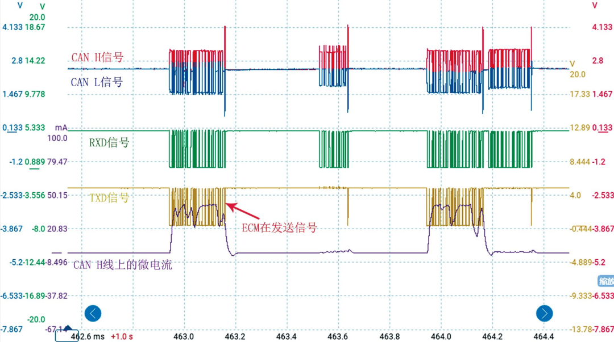Select the trigger position marker at bottom left
Screen dimensions: 614x342
point(67,328)
